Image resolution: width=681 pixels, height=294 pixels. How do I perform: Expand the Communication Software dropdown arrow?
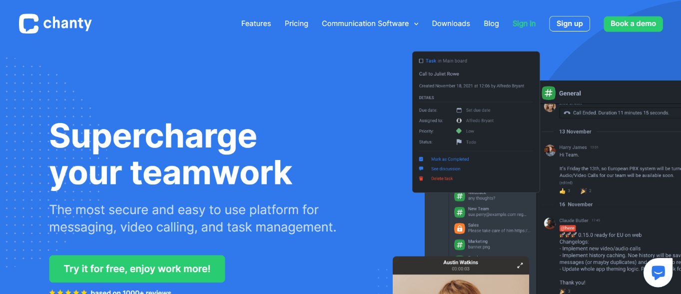416,24
